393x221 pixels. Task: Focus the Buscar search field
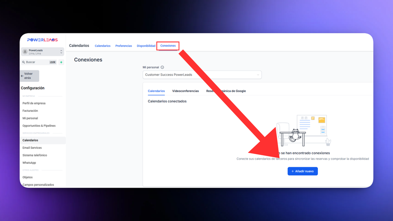tap(39, 62)
